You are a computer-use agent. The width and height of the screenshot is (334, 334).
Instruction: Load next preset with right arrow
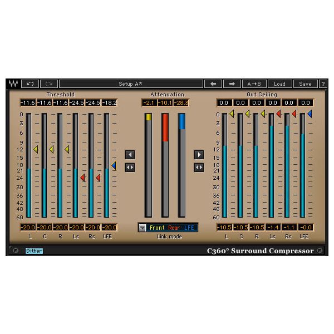(232, 83)
